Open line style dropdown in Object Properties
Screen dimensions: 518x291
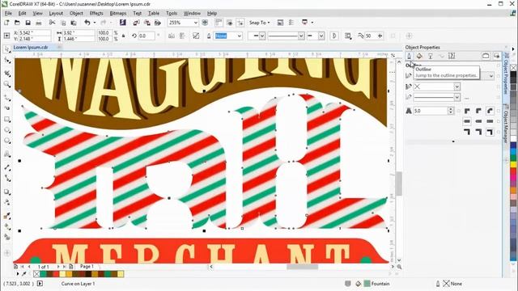456,97
